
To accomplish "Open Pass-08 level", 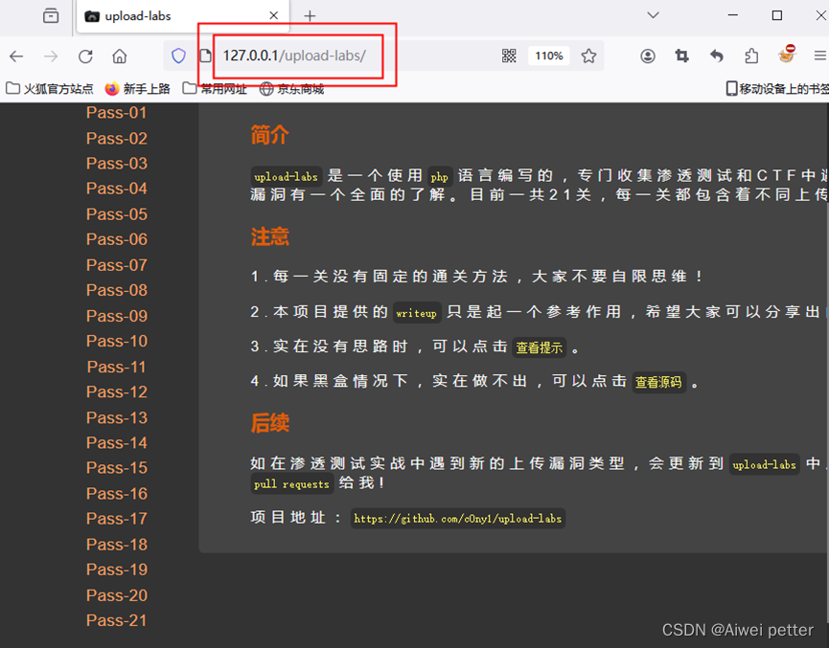I will pyautogui.click(x=116, y=290).
